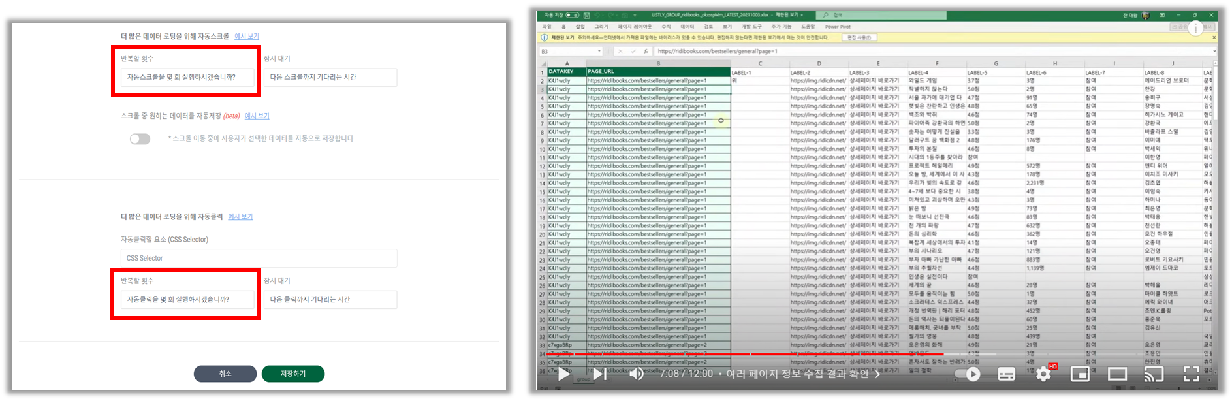Toggle subtitles on the video player

click(1006, 374)
